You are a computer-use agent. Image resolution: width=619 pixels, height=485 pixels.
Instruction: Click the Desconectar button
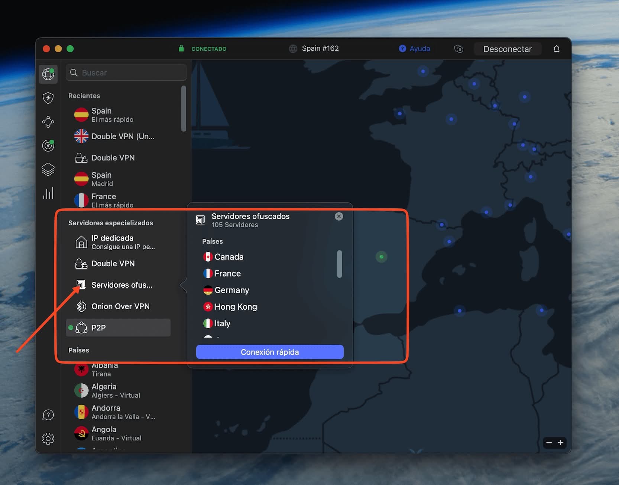click(507, 49)
